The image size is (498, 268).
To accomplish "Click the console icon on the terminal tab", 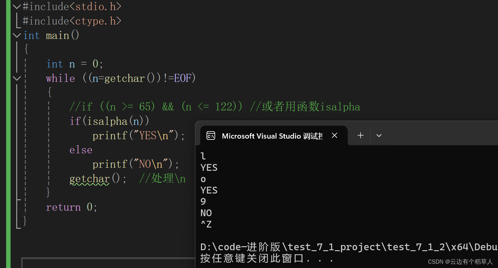I will tap(211, 136).
